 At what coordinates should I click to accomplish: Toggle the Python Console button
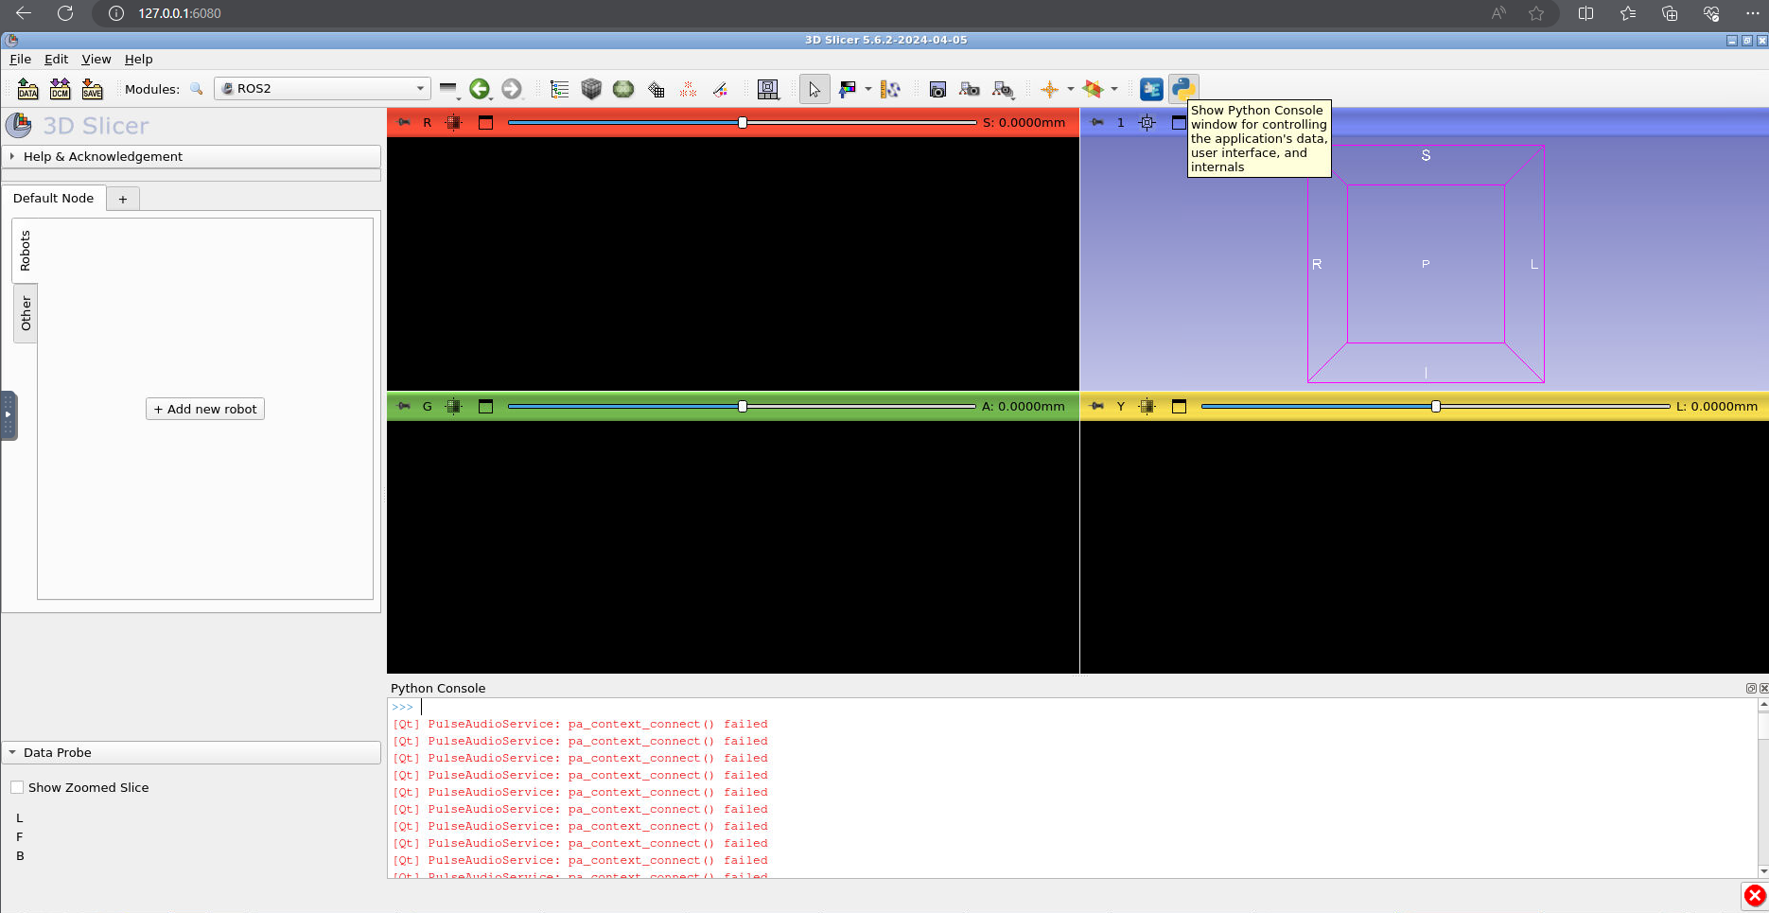pyautogui.click(x=1183, y=89)
